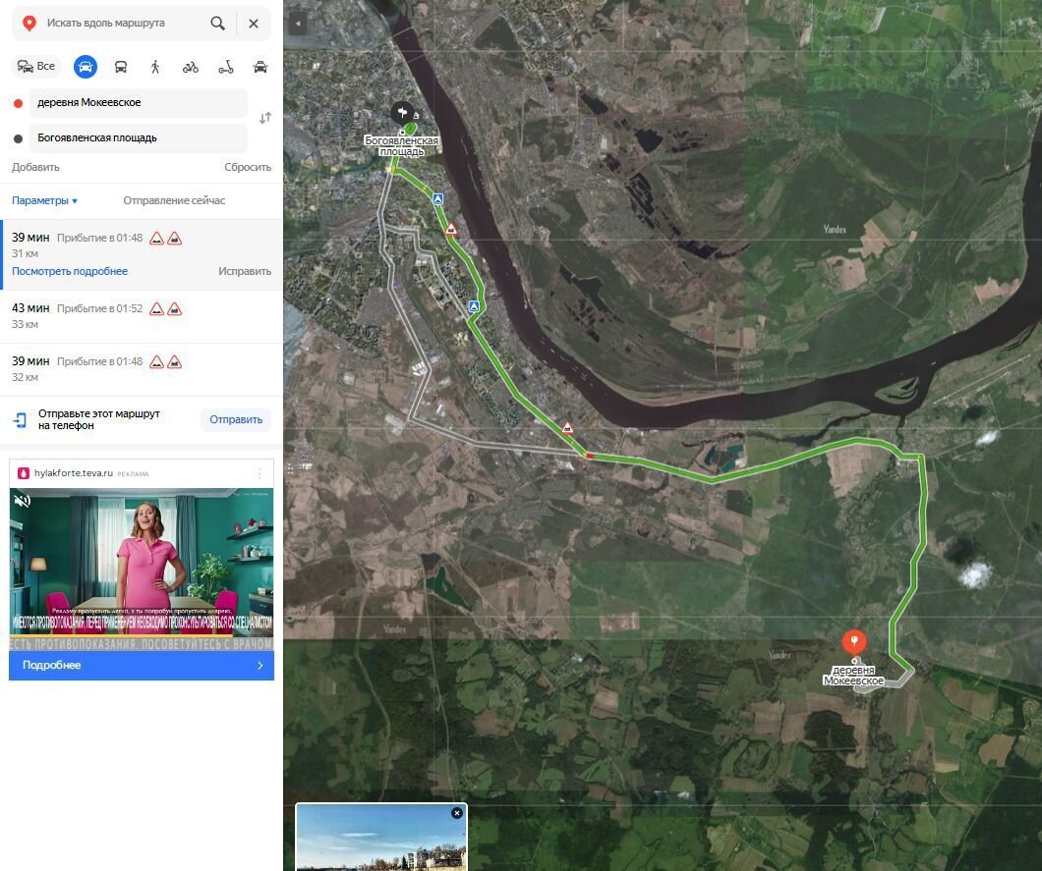The width and height of the screenshot is (1042, 871).
Task: Click the search magnifier icon
Action: (x=217, y=24)
